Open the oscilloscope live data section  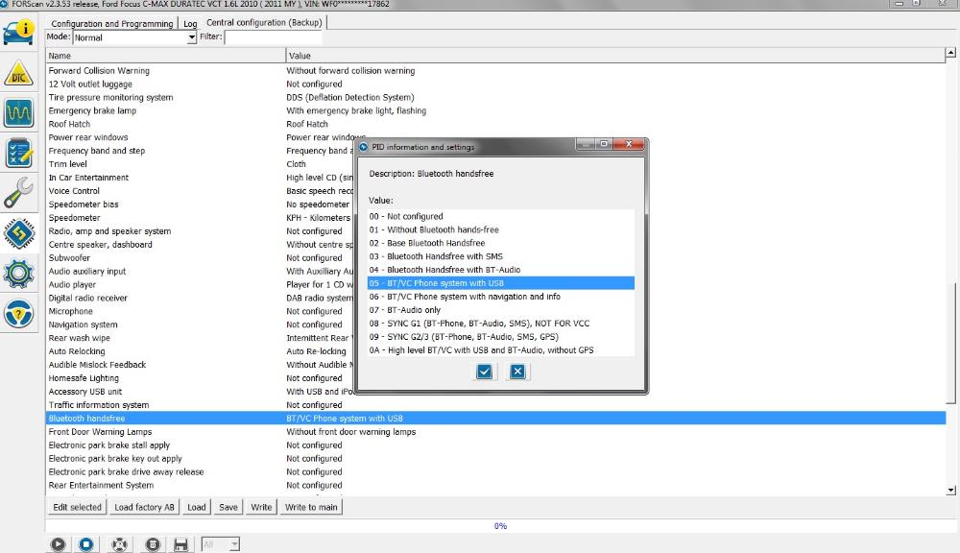point(20,113)
